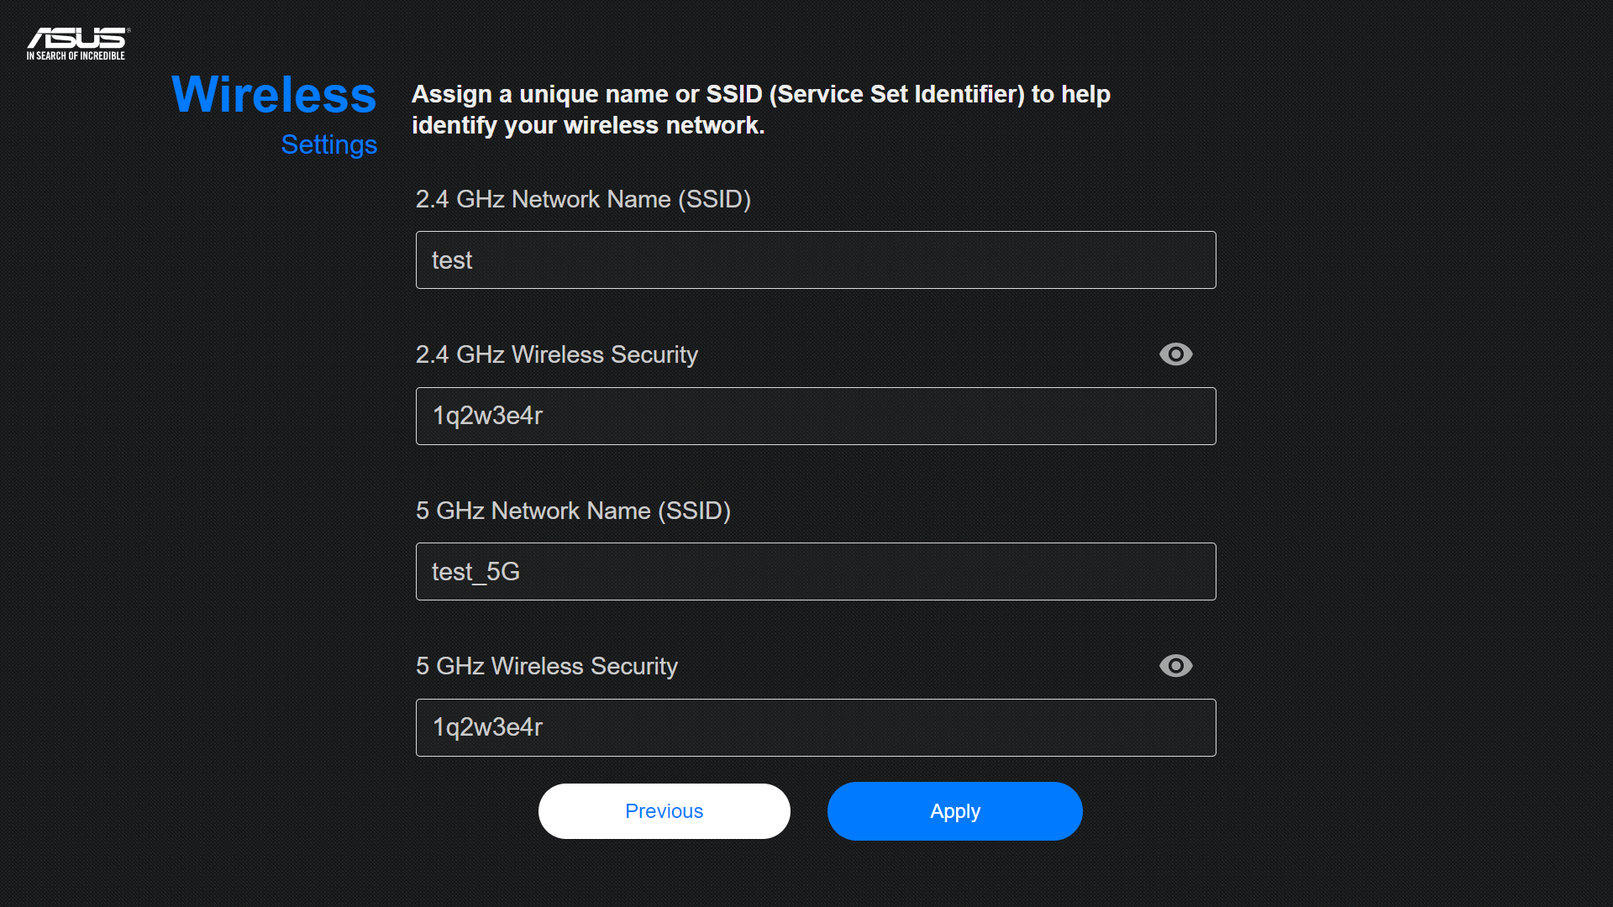1613x907 pixels.
Task: Show the 2.4 GHz security password
Action: click(1175, 354)
